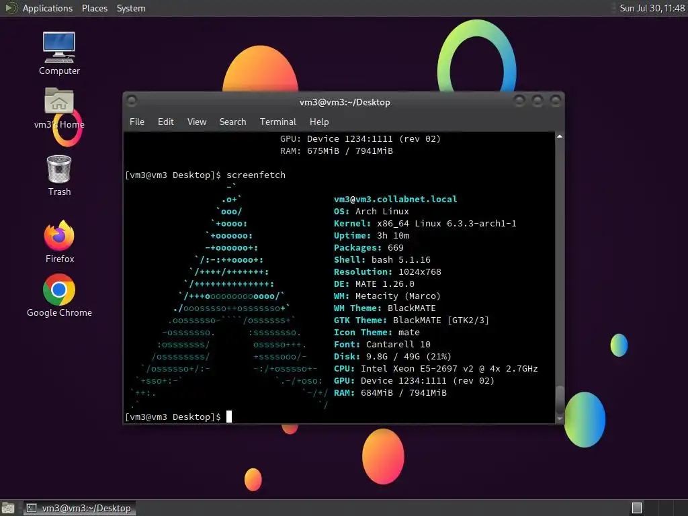
Task: Open the Terminal menu in menu bar
Action: click(277, 122)
